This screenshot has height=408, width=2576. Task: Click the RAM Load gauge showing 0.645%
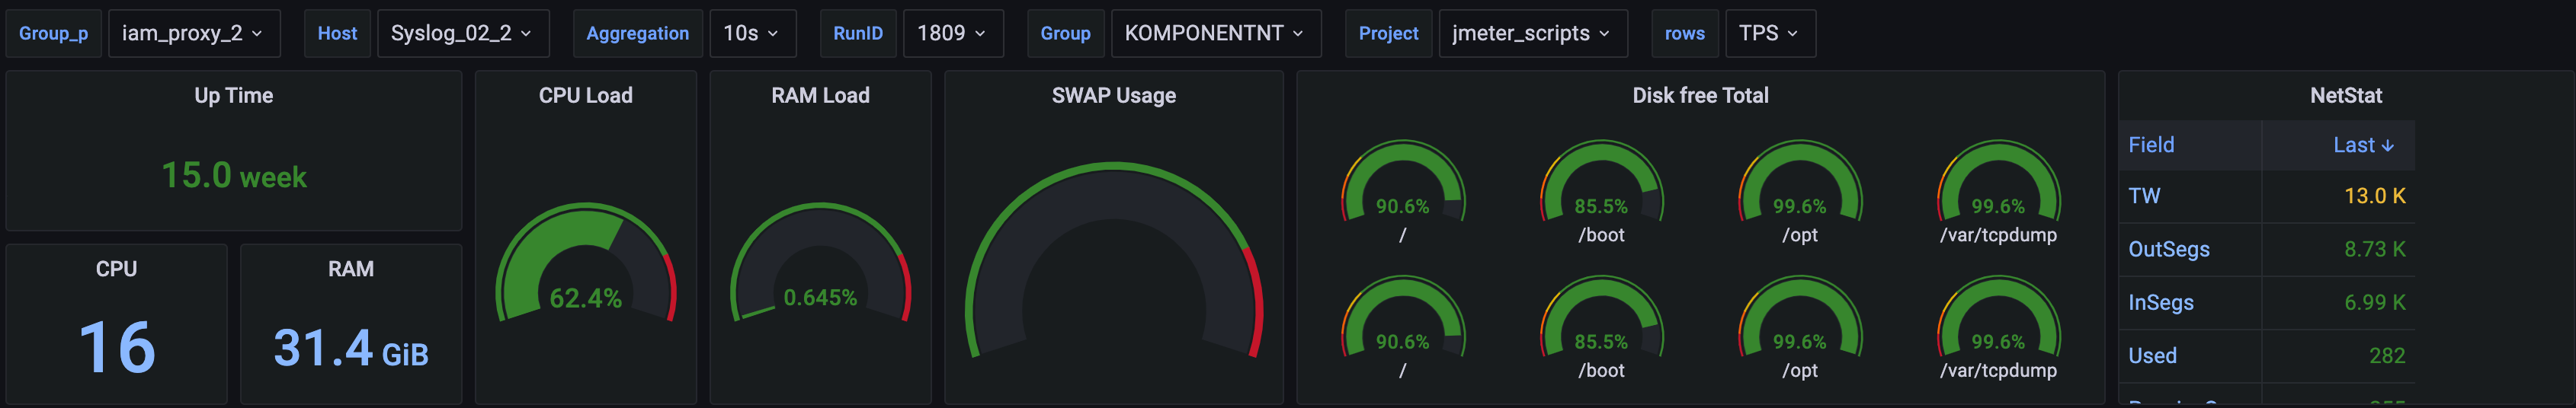click(x=820, y=263)
